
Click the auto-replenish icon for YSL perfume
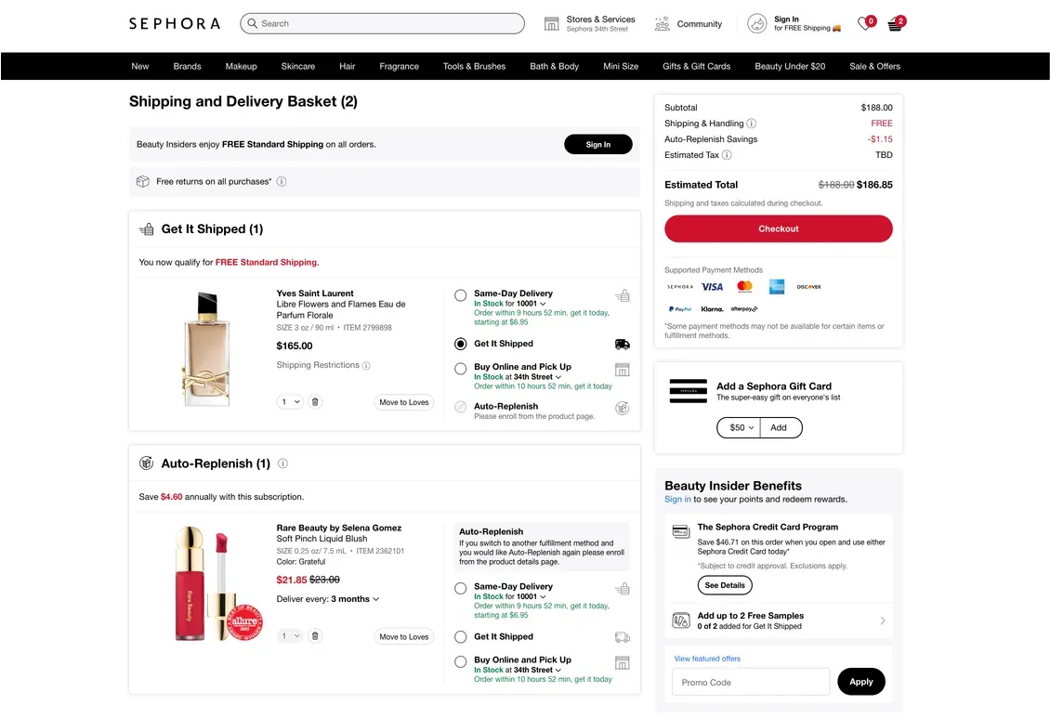[x=622, y=408]
